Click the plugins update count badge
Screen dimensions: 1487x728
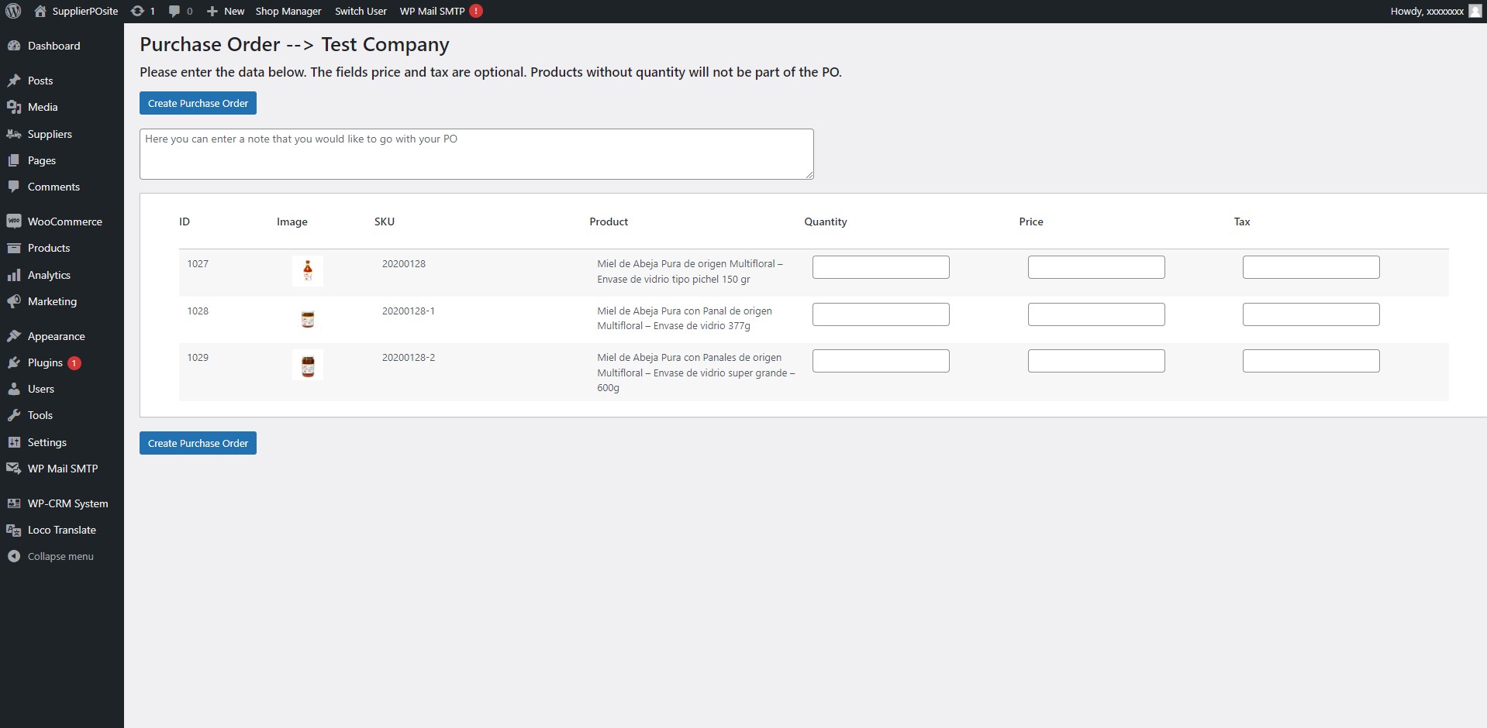click(74, 362)
